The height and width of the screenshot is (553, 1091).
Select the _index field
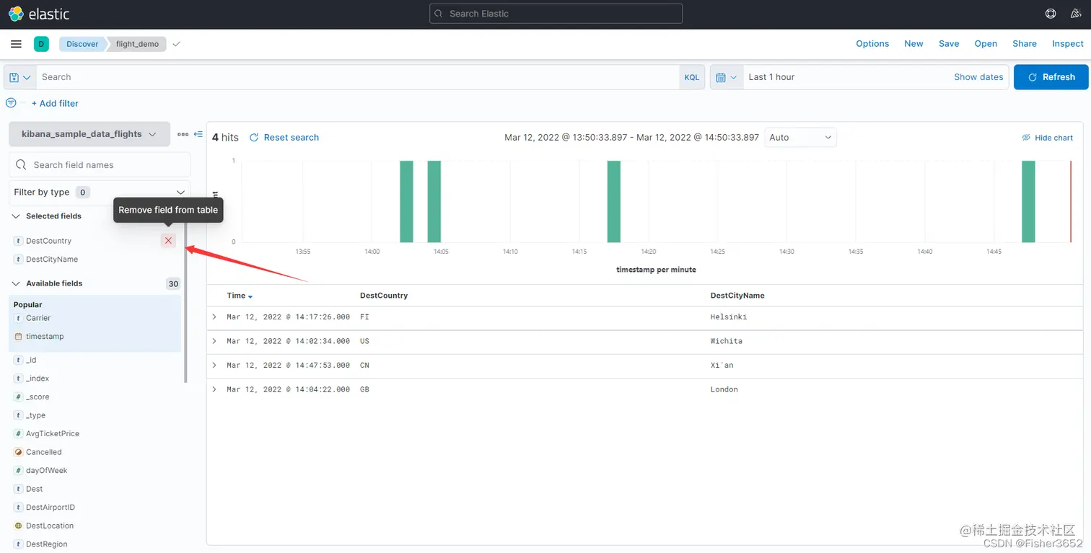click(x=38, y=379)
